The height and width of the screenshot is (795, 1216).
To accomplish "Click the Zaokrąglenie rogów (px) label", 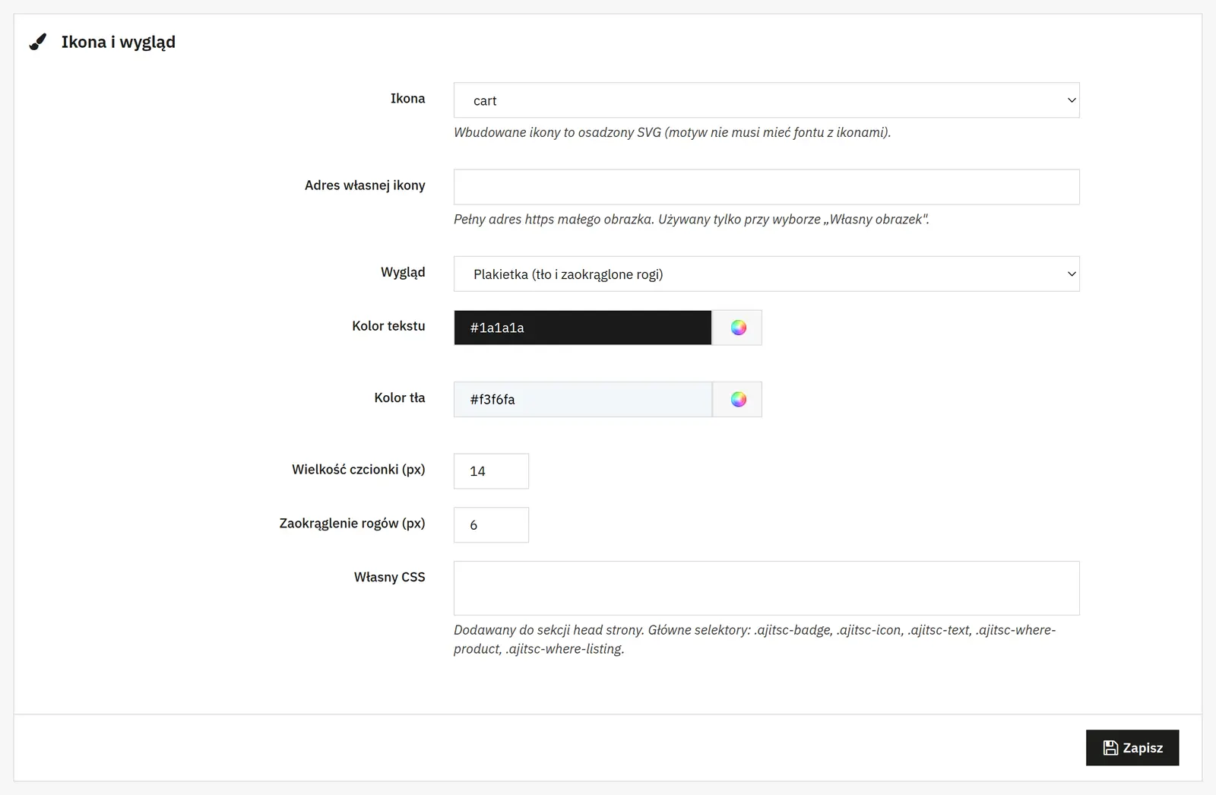I will pos(352,524).
